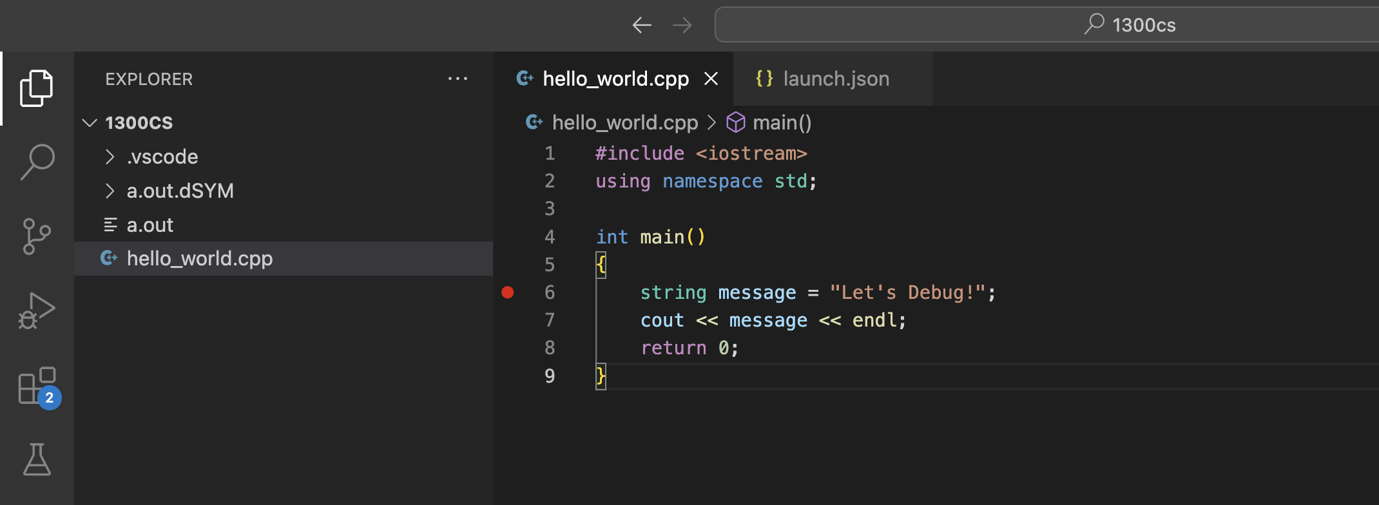Click 'endl' on line 7
This screenshot has height=505, width=1379.
click(874, 320)
